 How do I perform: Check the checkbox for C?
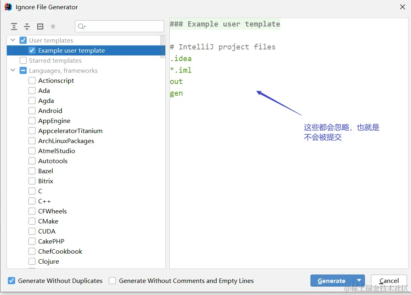[32, 191]
